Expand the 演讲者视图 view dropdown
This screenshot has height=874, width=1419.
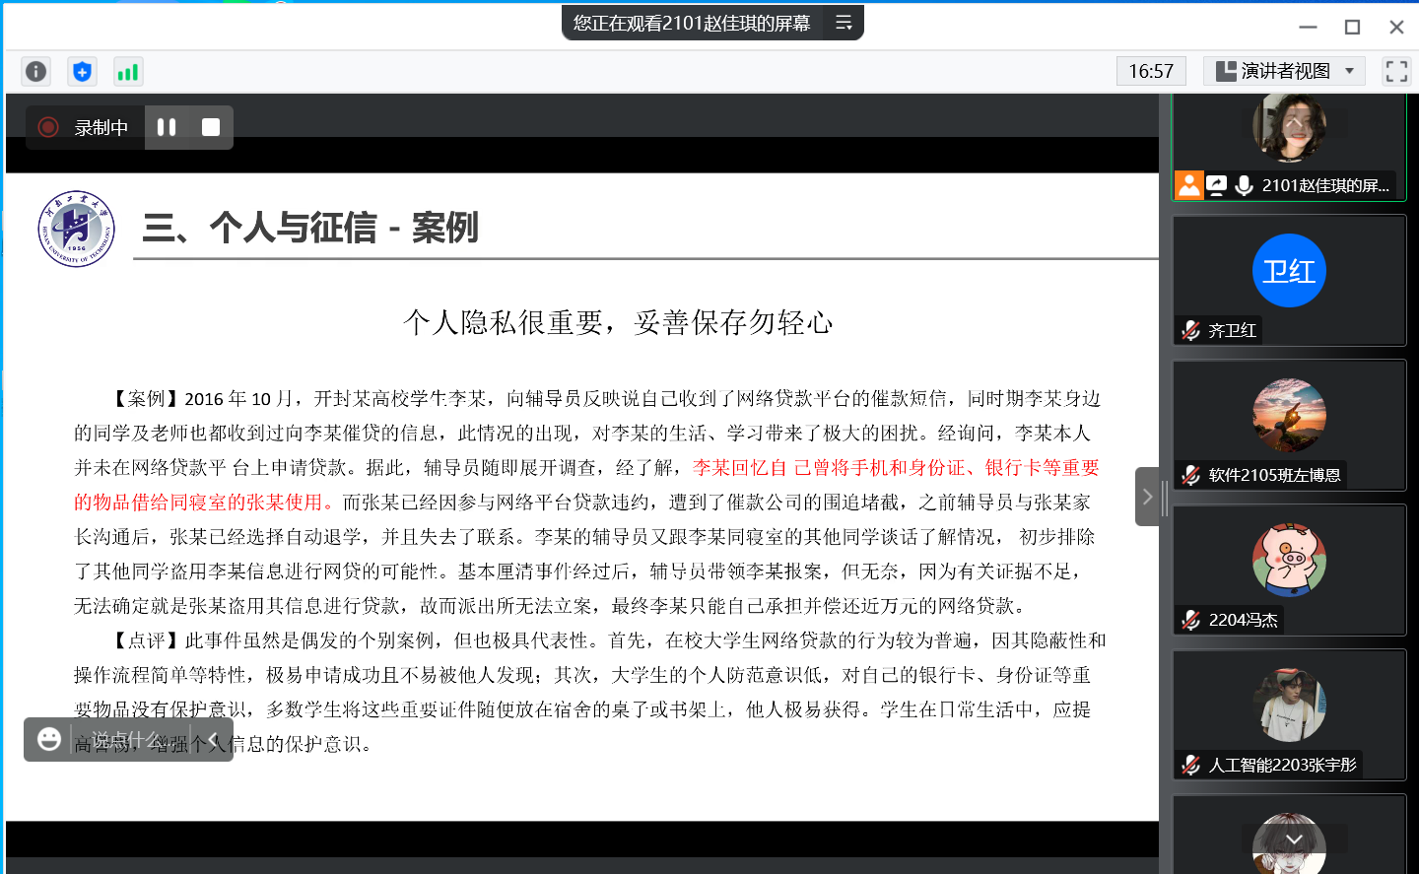(1349, 71)
